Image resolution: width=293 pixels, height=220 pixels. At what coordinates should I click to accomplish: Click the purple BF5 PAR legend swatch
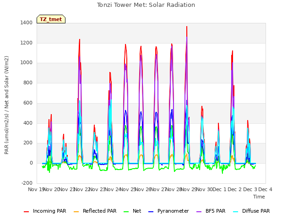pyautogui.click(x=199, y=212)
